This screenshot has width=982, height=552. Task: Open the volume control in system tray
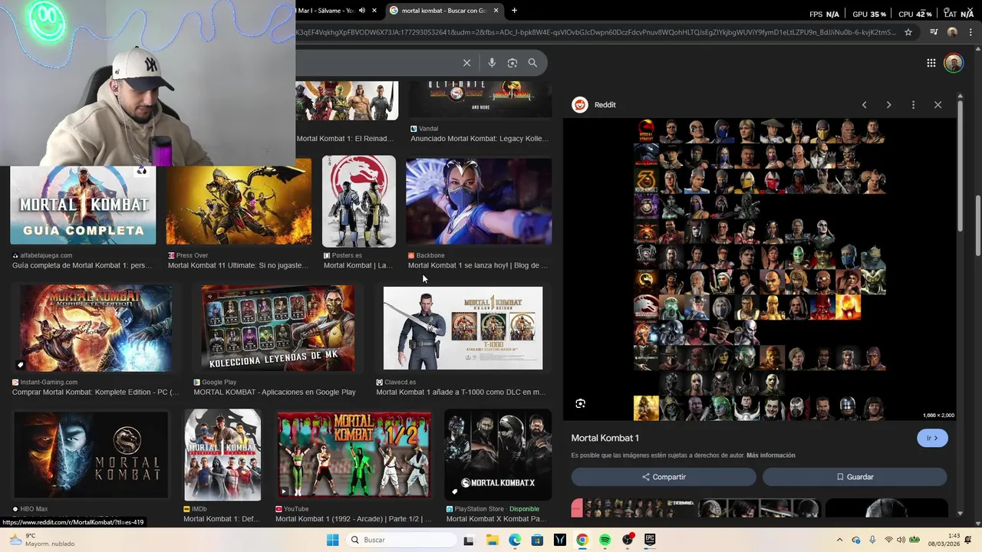[x=901, y=540]
